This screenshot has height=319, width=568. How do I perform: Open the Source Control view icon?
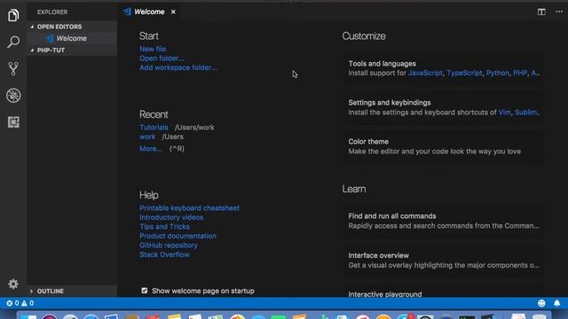point(13,69)
